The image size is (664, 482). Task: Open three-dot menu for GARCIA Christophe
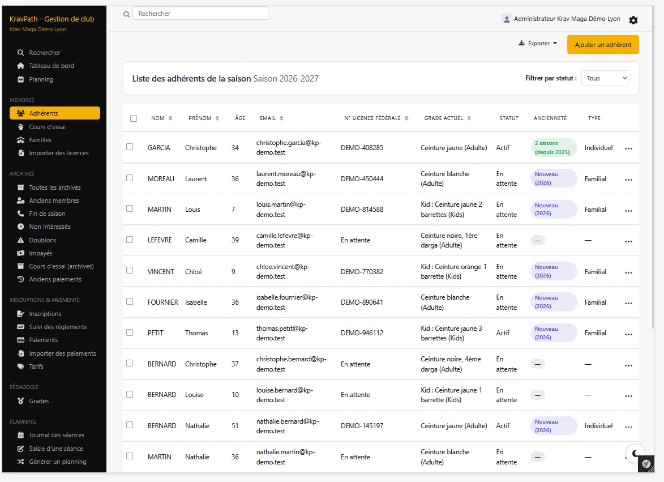point(628,148)
